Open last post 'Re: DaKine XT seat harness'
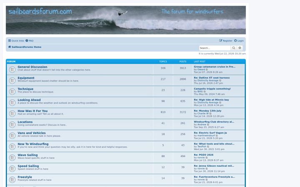Image resolution: width=300 pixels, height=187 pixels. click(212, 78)
